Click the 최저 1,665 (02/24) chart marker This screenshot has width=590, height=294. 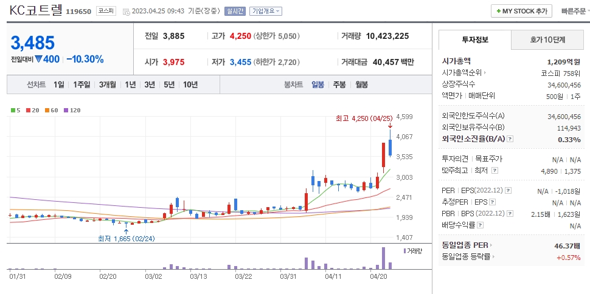click(126, 238)
